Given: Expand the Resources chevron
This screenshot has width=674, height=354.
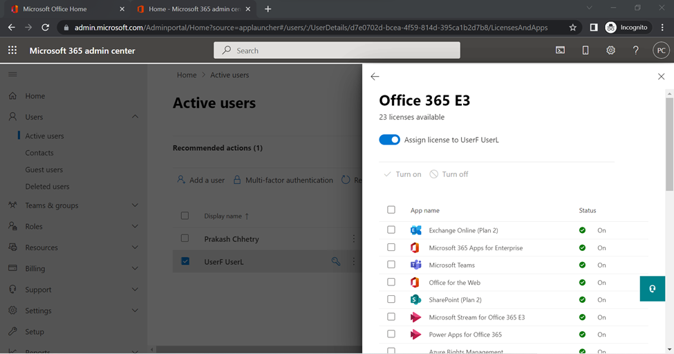Looking at the screenshot, I should tap(135, 248).
